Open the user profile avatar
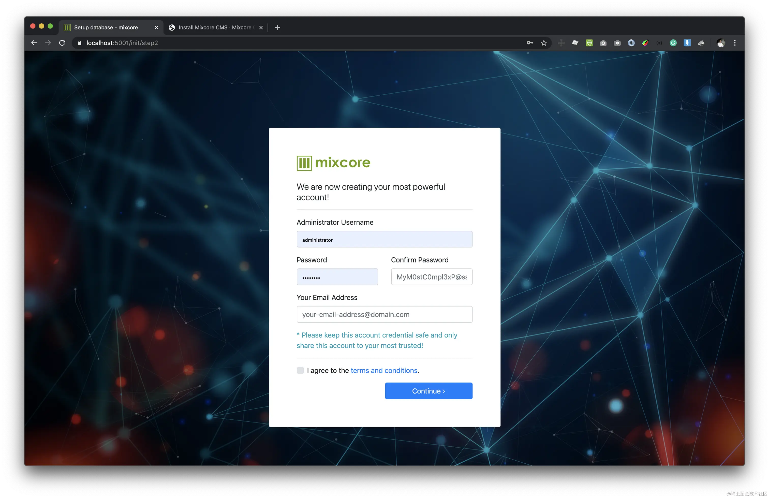 (x=720, y=43)
